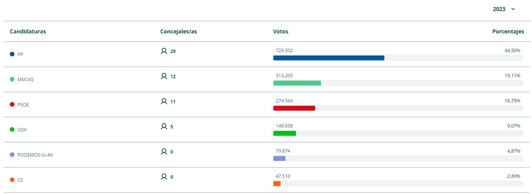Viewport: 532px width, 194px height.
Task: Click the councillor person icon in MM-VQ row
Action: tap(164, 76)
